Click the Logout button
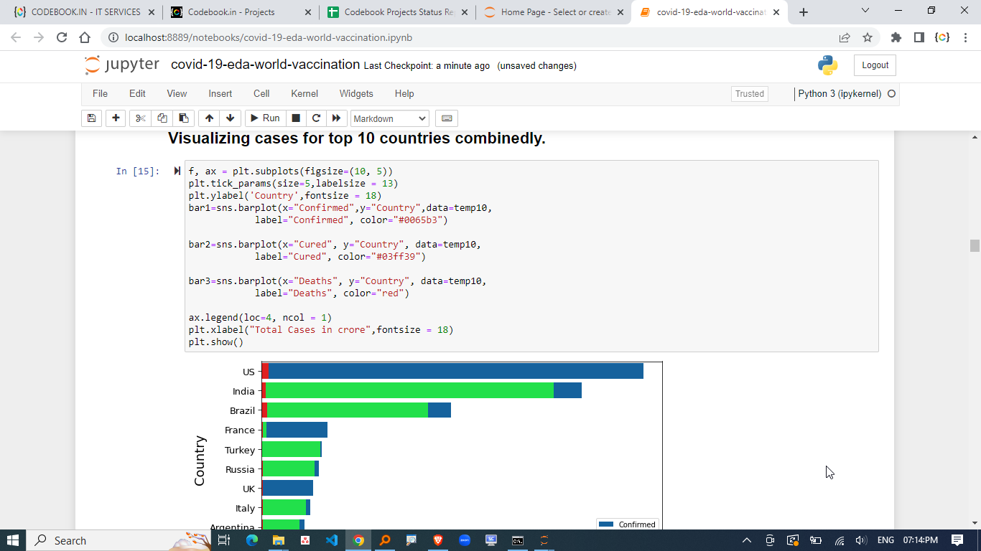This screenshot has width=981, height=551. click(x=875, y=65)
